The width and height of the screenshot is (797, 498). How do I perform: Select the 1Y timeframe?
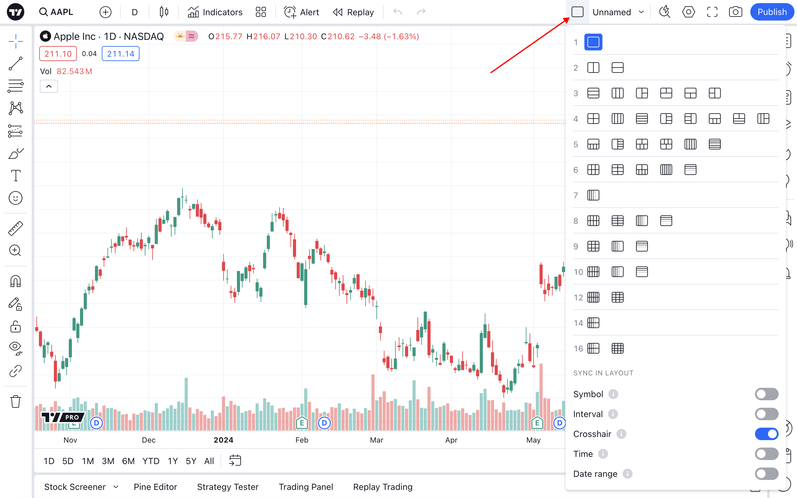pos(172,461)
